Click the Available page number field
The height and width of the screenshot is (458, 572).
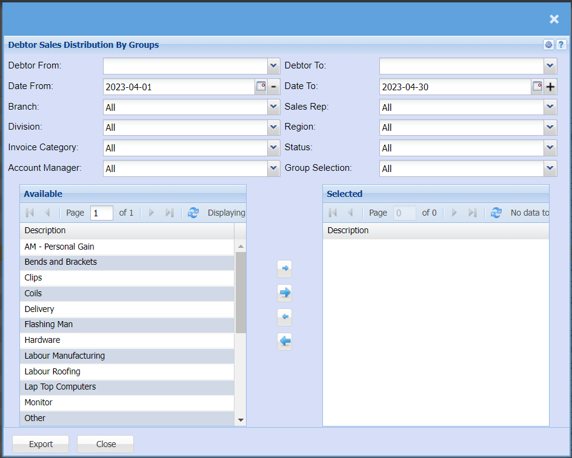pyautogui.click(x=101, y=213)
